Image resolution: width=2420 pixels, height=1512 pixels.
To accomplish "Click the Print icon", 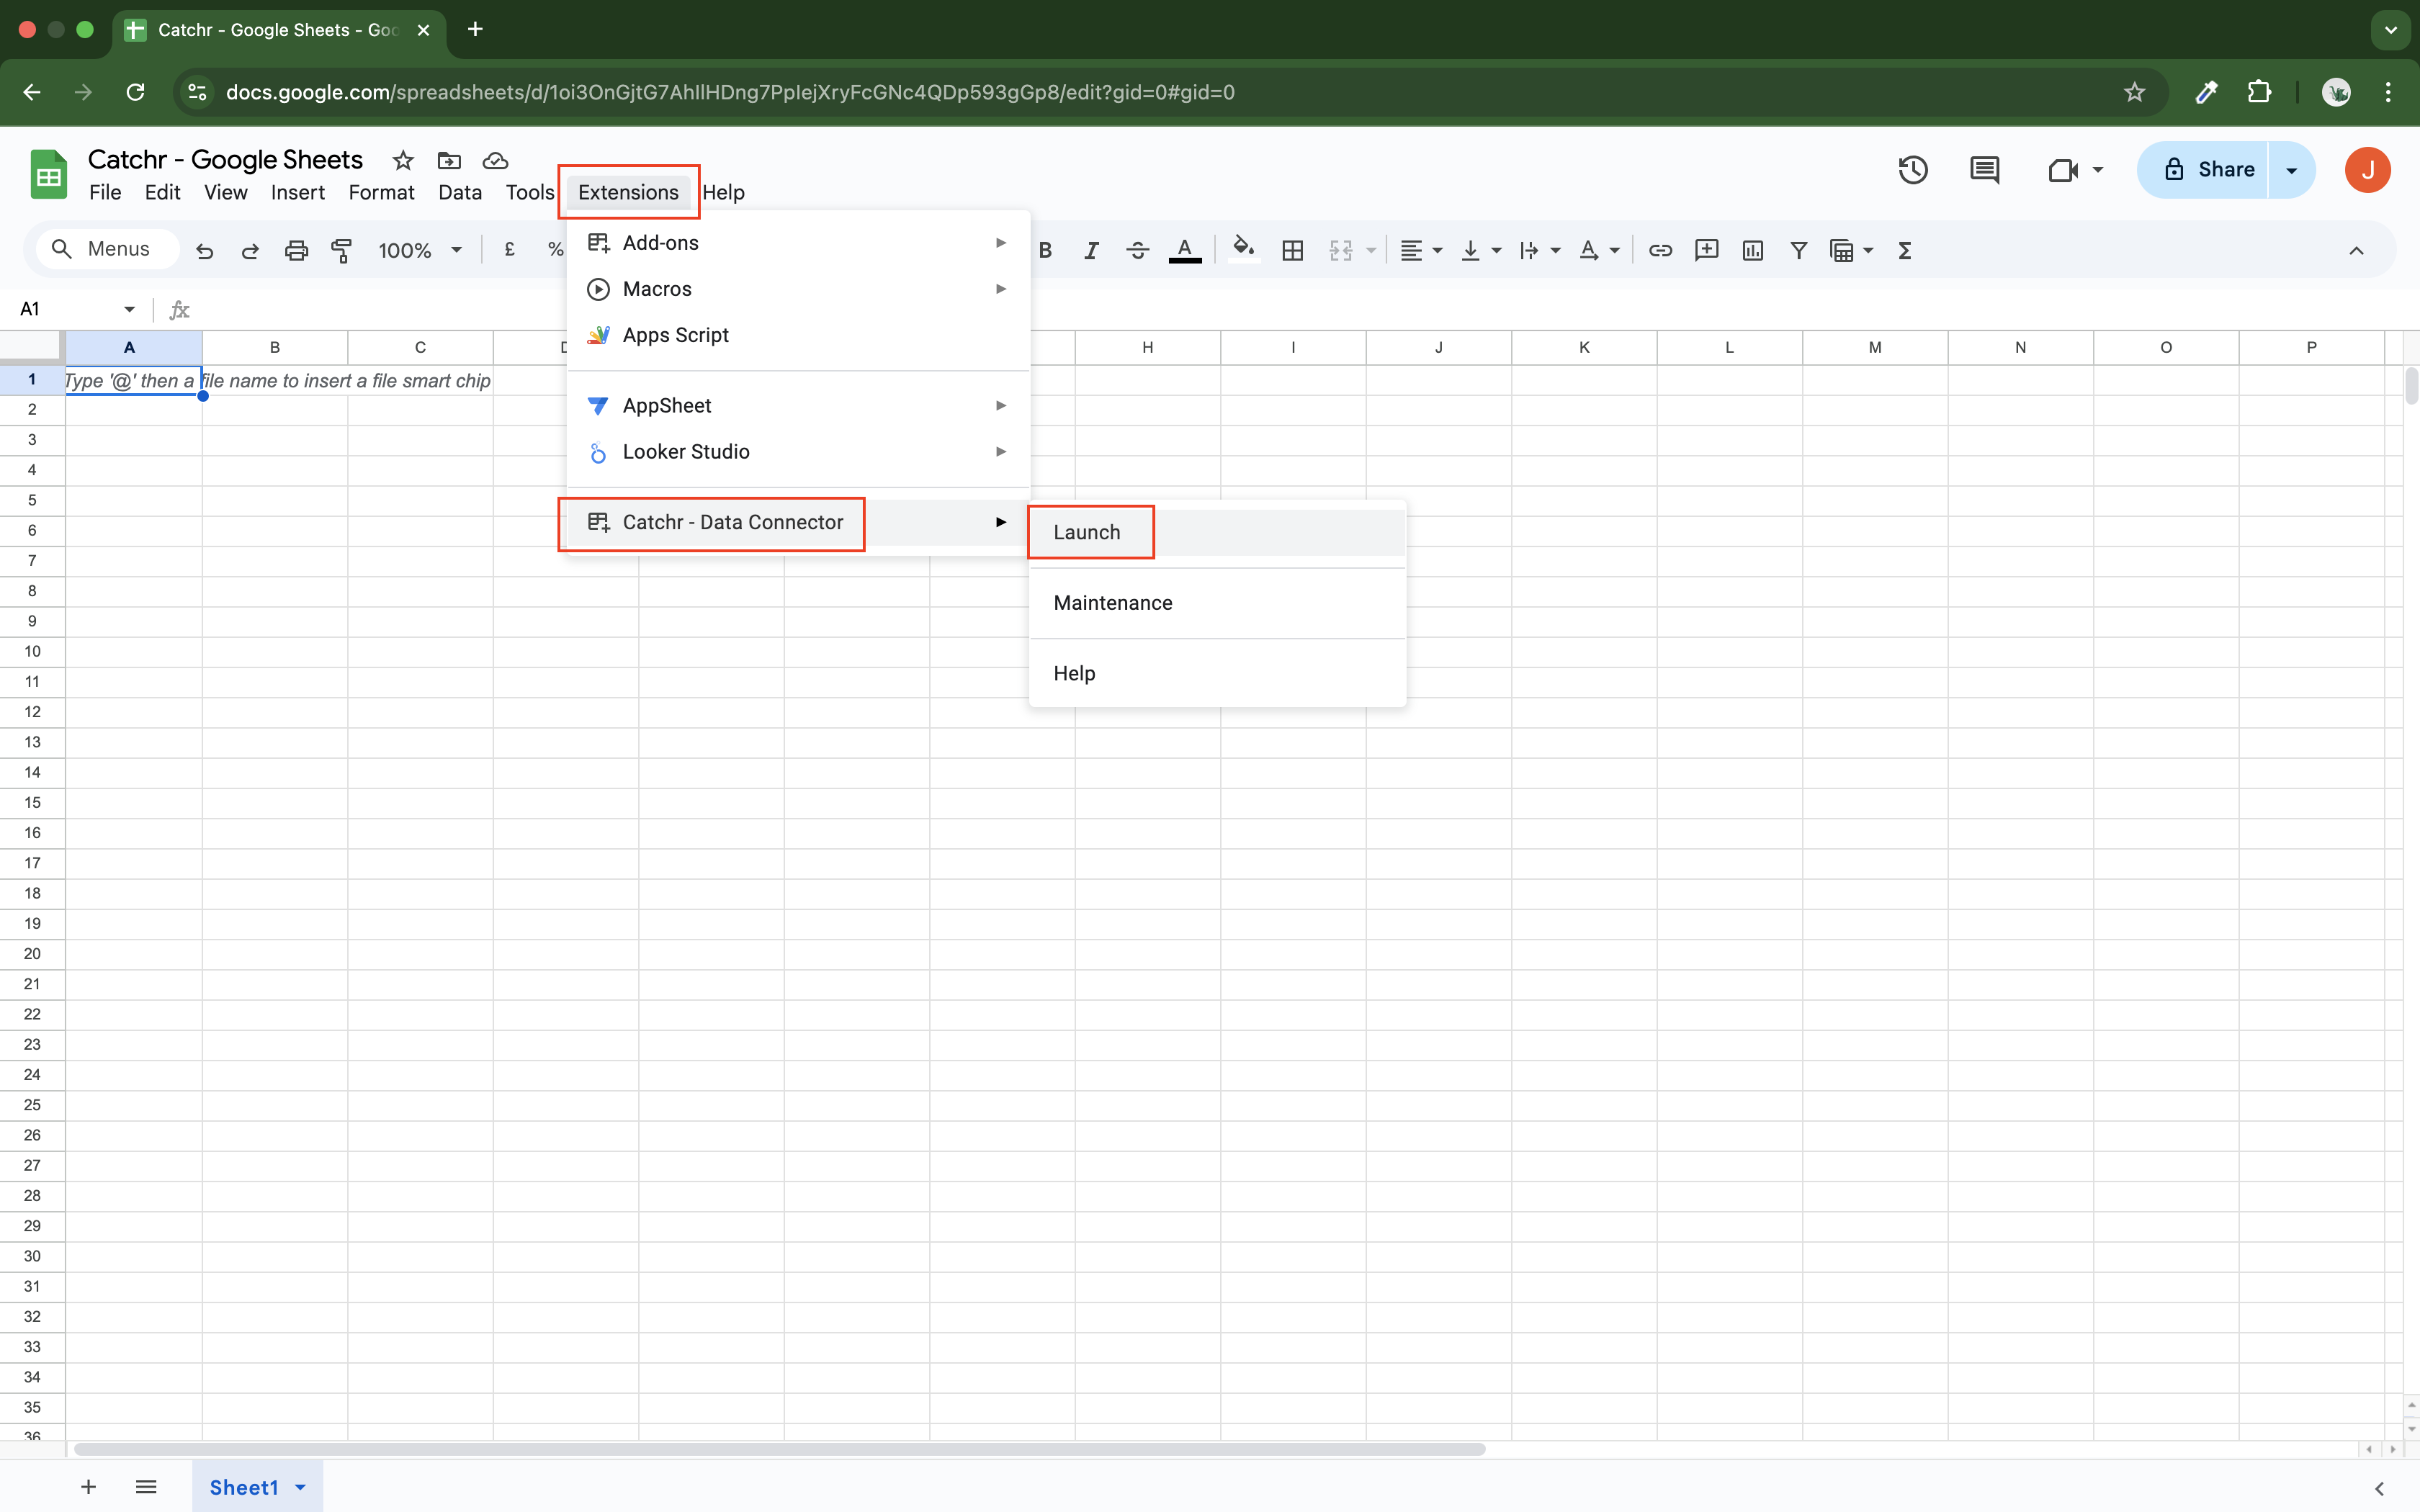I will 296,250.
